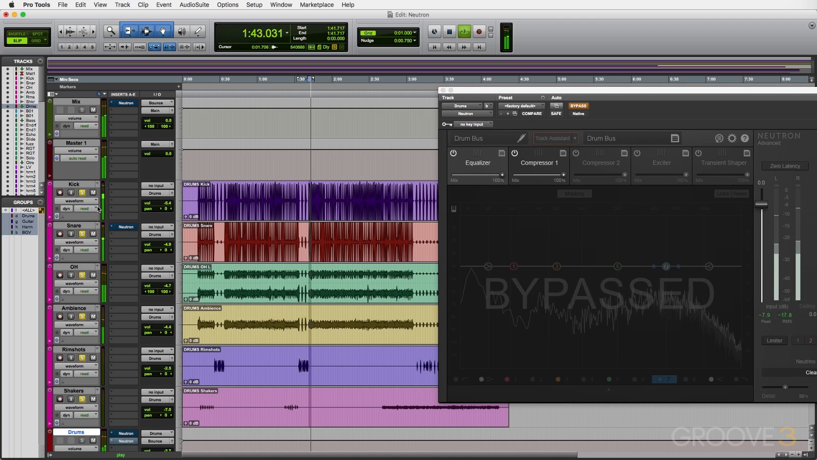Open the Marketplace menu
Viewport: 817px width, 460px height.
pyautogui.click(x=317, y=5)
